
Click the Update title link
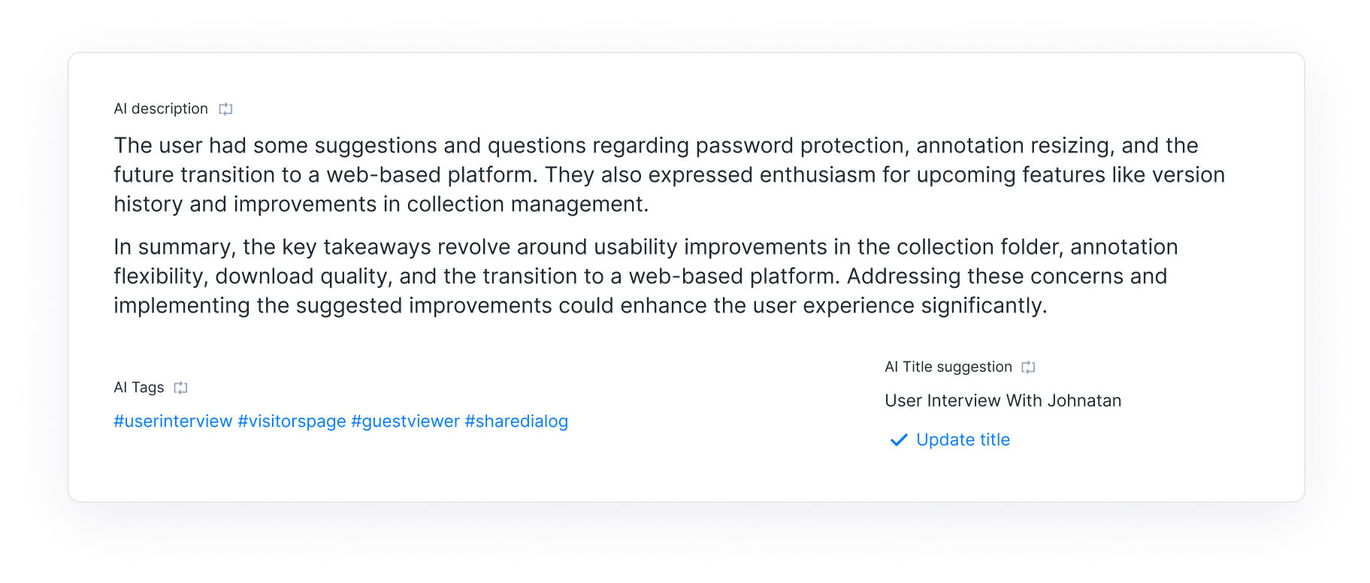pyautogui.click(x=963, y=440)
